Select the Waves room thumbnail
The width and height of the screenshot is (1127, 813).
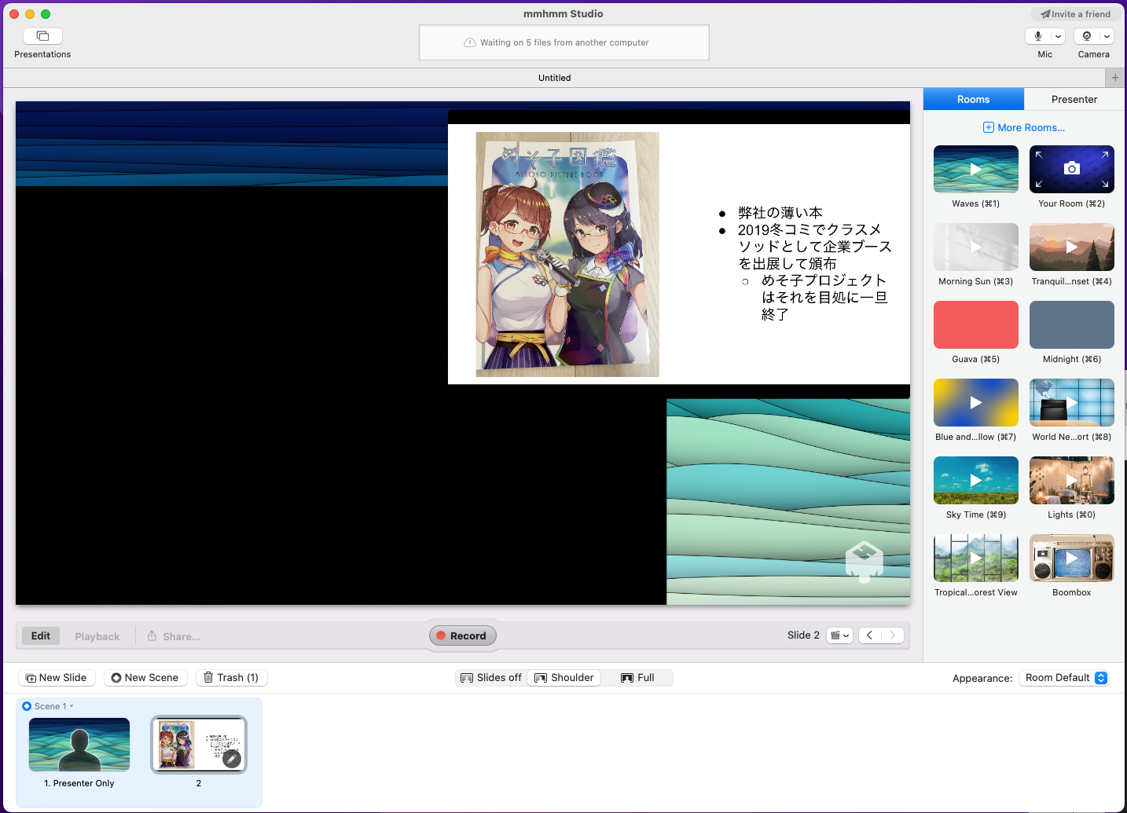tap(975, 169)
